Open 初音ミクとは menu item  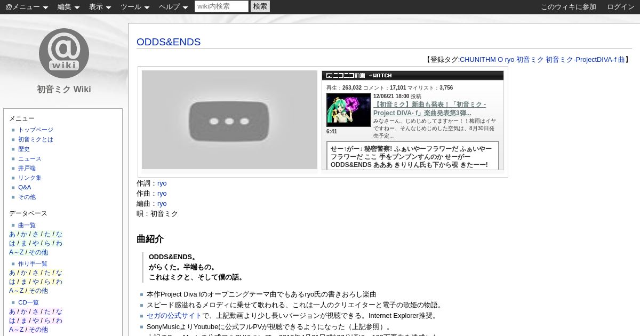tap(36, 139)
